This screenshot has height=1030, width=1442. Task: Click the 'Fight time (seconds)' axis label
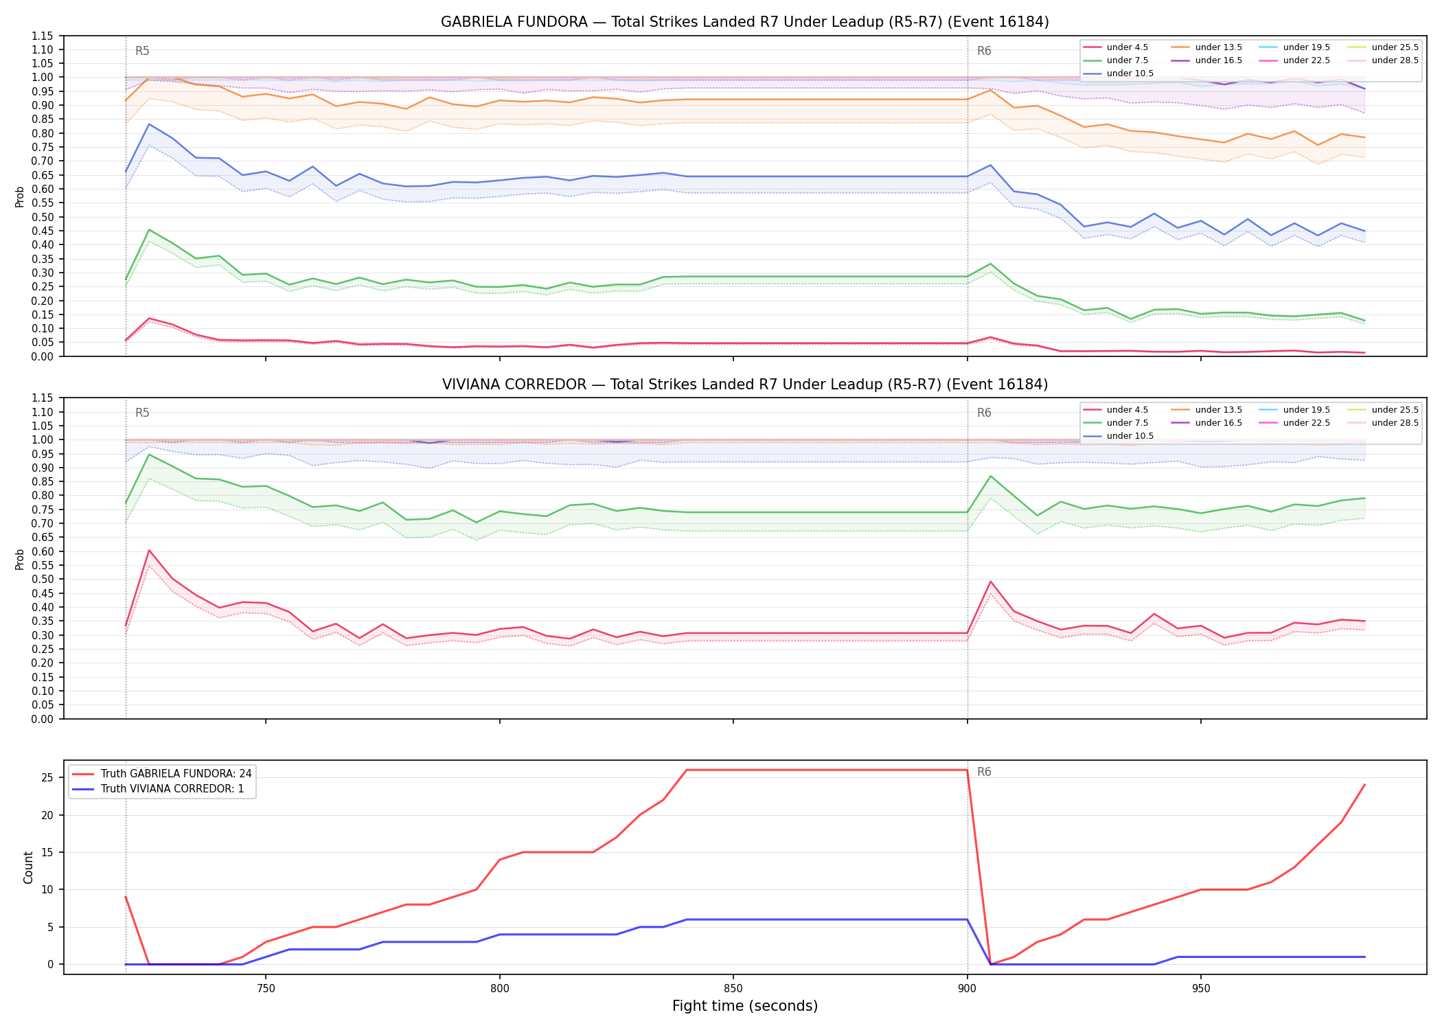(x=745, y=1006)
